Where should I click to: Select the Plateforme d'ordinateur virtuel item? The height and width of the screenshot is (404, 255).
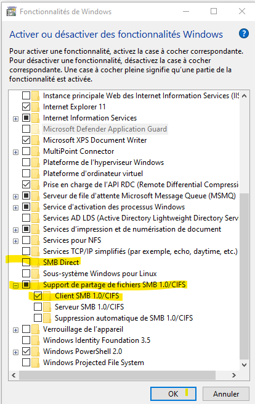pyautogui.click(x=93, y=174)
